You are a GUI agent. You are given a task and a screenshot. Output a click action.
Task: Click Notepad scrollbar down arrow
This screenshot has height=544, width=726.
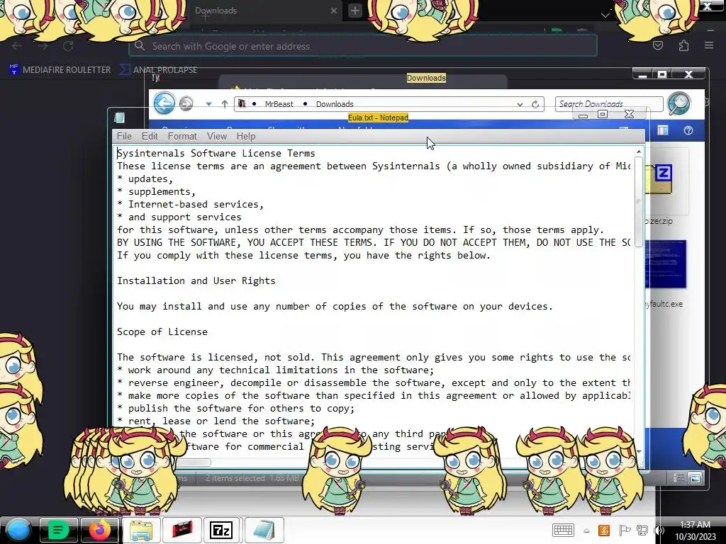point(639,451)
